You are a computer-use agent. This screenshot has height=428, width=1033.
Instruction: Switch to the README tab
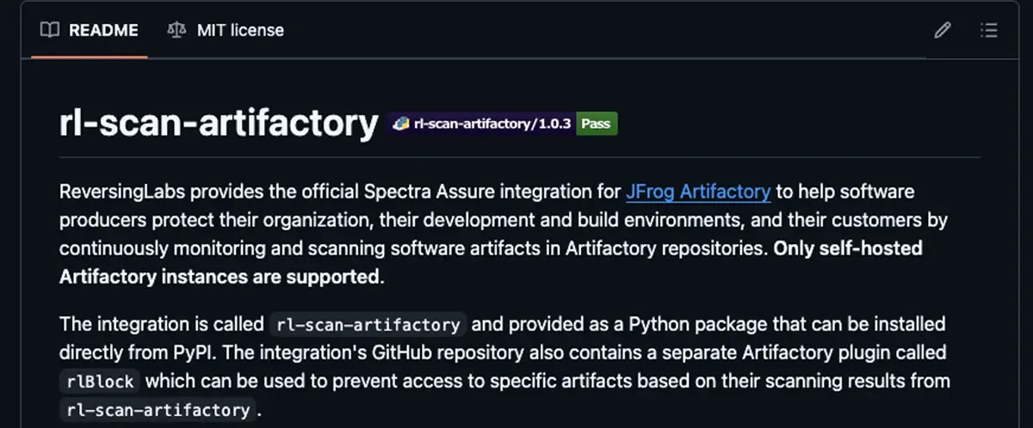coord(90,30)
